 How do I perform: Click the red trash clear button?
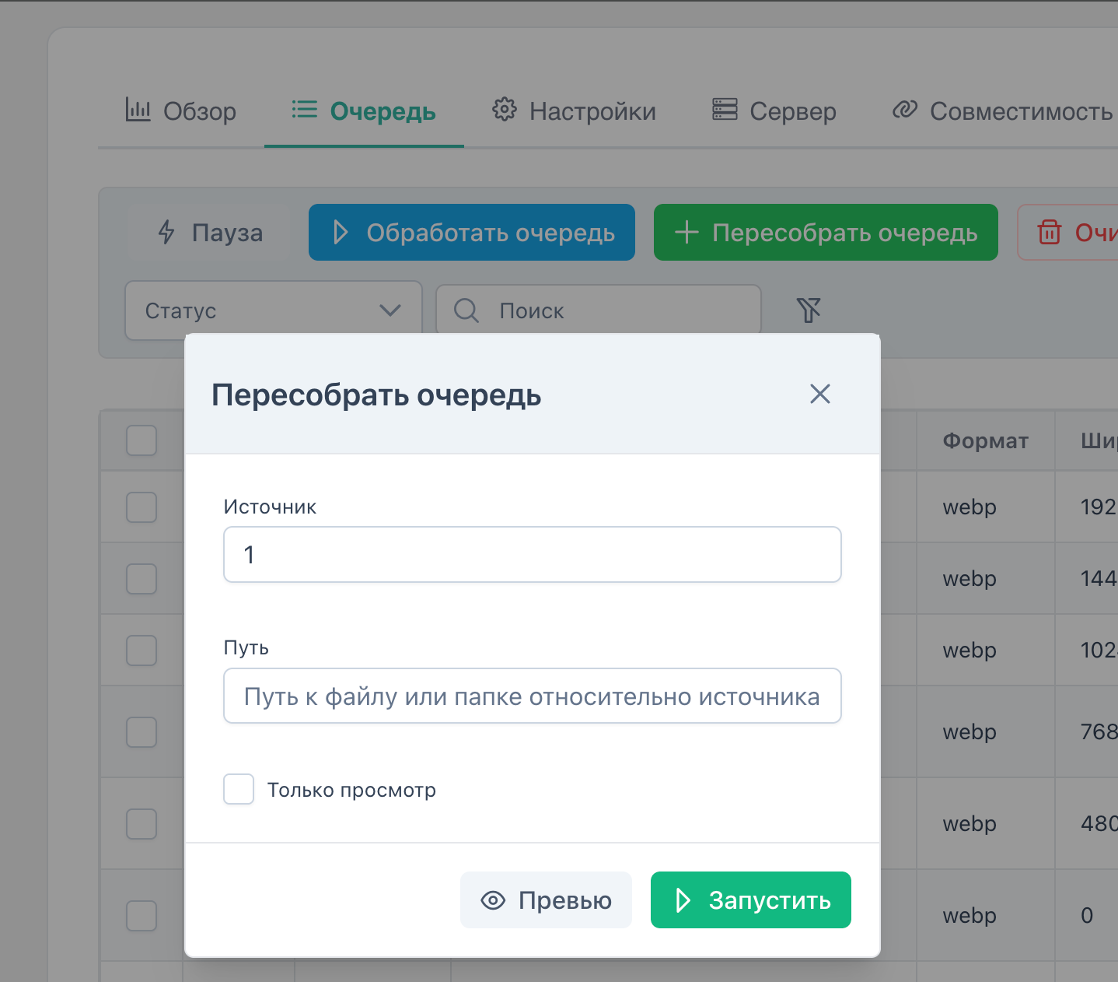1068,232
